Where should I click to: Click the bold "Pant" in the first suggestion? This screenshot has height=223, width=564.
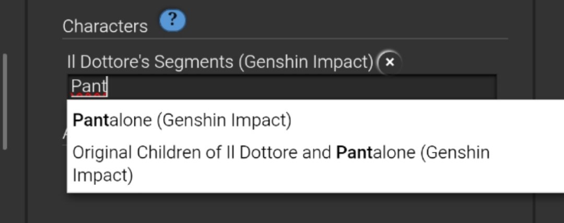tap(91, 120)
